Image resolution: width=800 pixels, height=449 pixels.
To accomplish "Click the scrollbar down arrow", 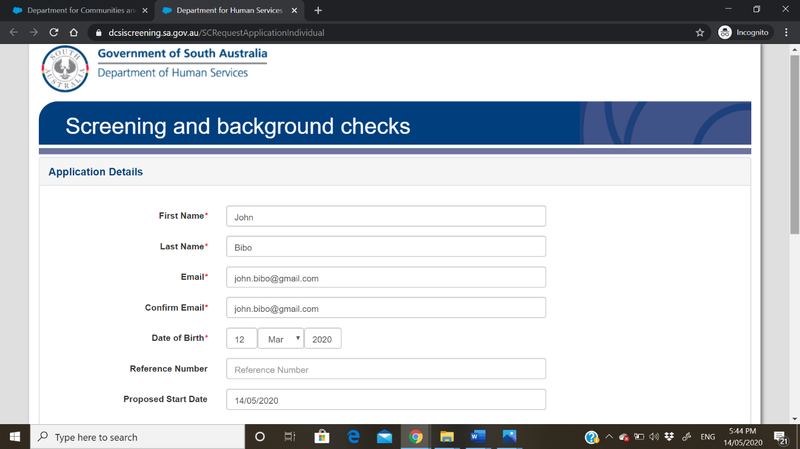I will pos(795,419).
